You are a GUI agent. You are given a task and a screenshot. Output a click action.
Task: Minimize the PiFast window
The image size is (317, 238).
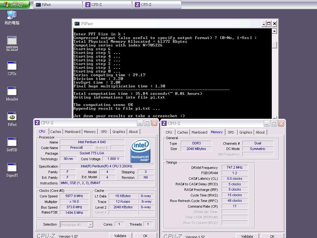[263, 24]
